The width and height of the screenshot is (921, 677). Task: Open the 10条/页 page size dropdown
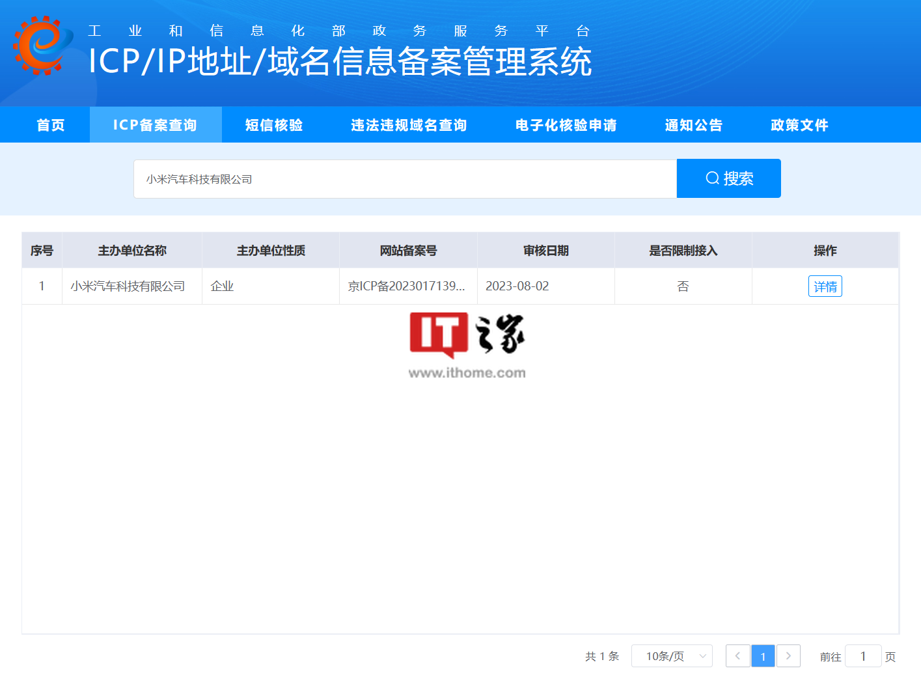tap(672, 656)
